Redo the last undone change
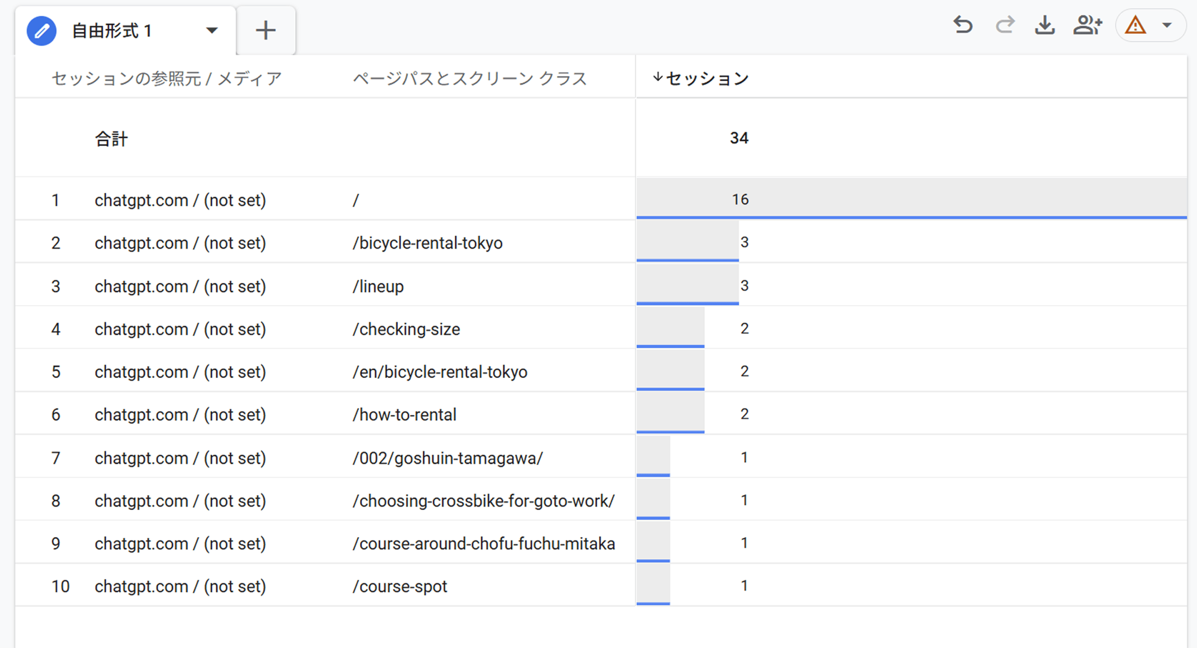 pyautogui.click(x=1004, y=25)
